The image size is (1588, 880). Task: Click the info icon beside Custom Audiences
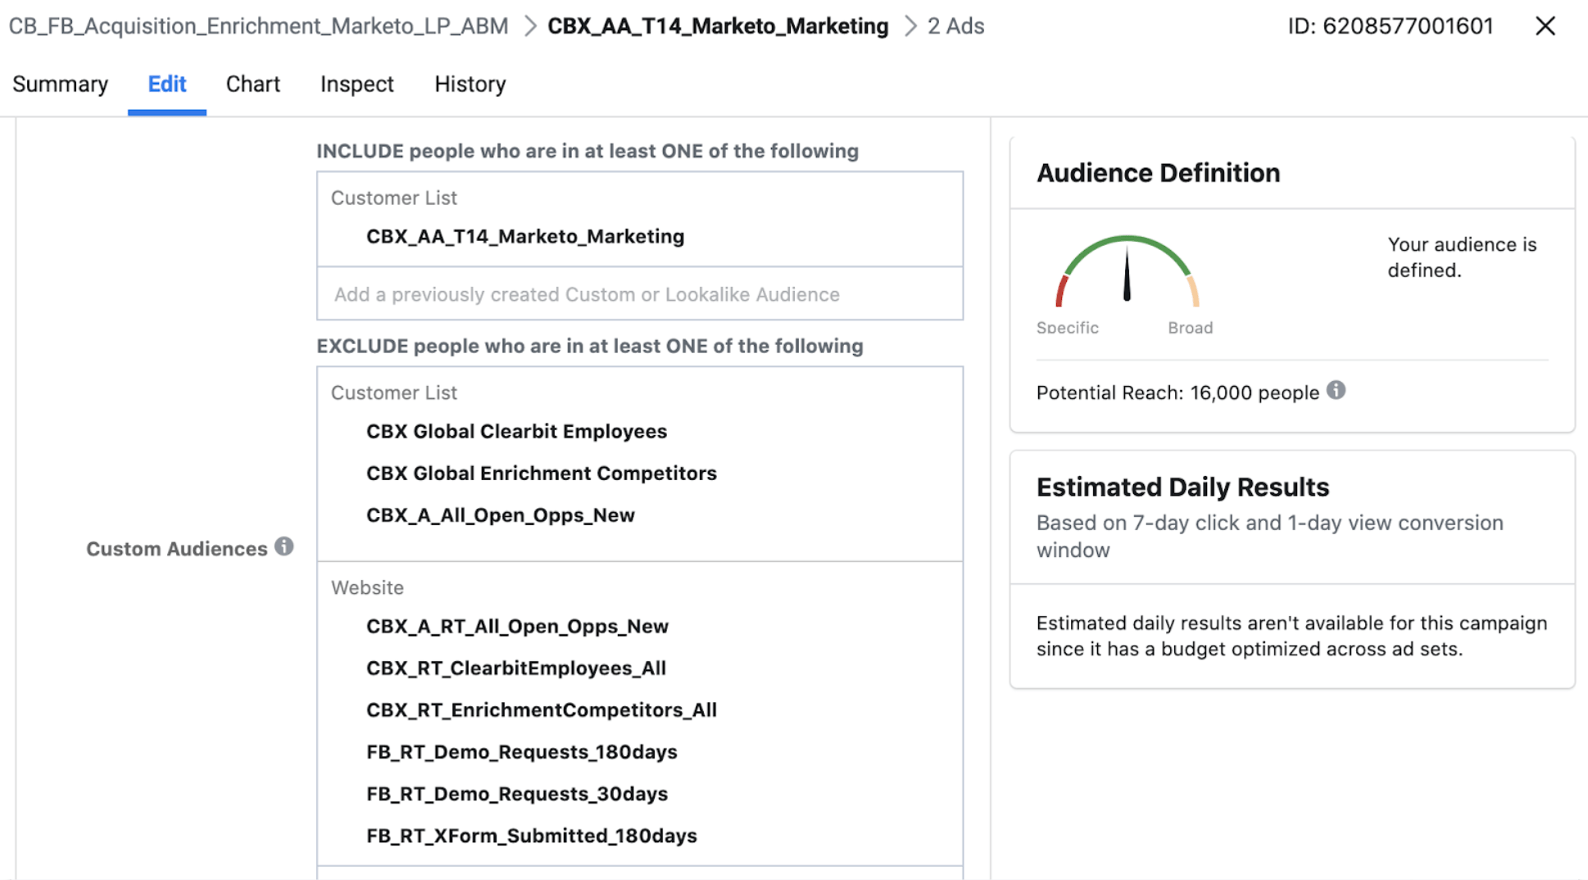point(283,548)
